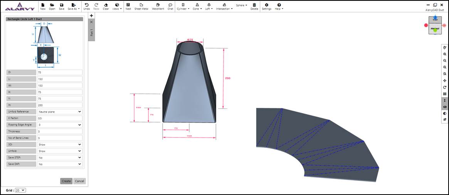The image size is (449, 195).
Task: Click the bottom layered-objects icon in view toolbar
Action: (445, 120)
